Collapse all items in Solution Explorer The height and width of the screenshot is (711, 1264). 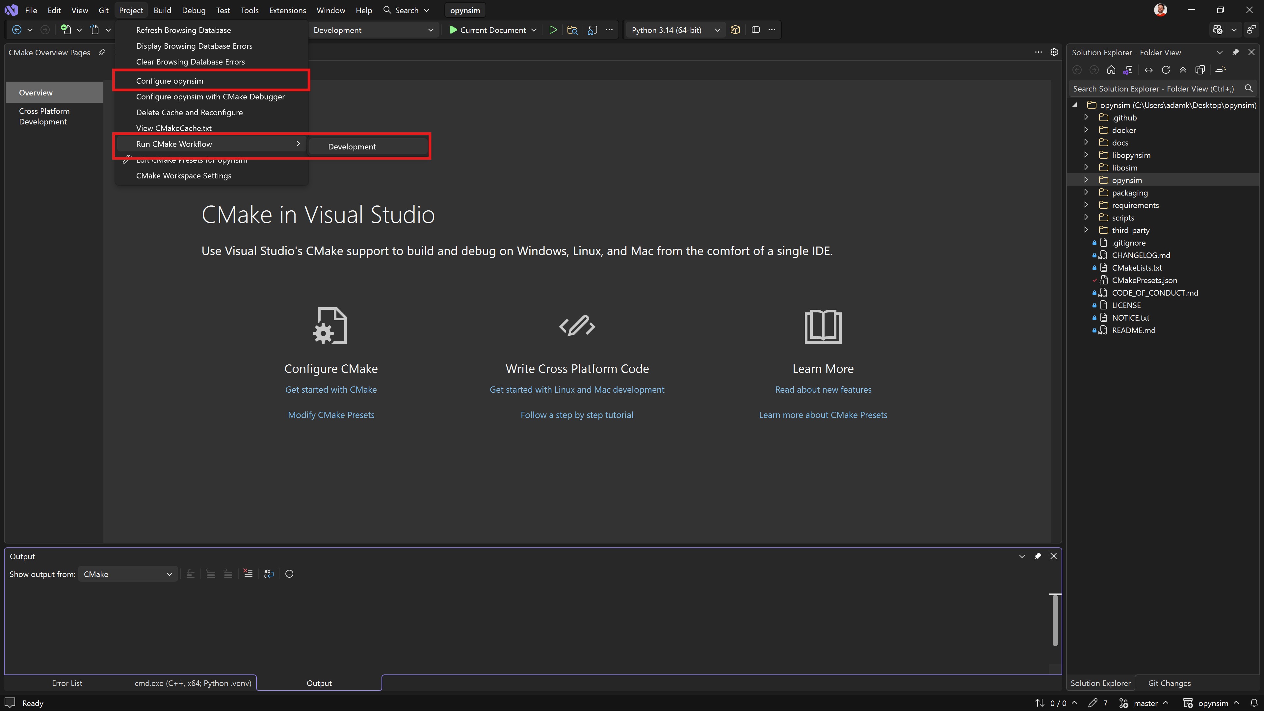[1183, 70]
